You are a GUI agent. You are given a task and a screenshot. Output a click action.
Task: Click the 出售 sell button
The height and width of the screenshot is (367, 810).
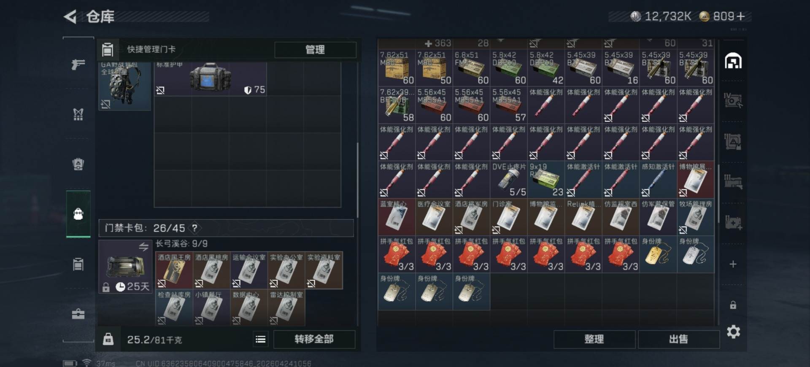pos(678,339)
